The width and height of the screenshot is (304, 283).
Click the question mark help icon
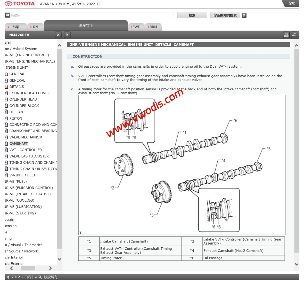pos(244,15)
